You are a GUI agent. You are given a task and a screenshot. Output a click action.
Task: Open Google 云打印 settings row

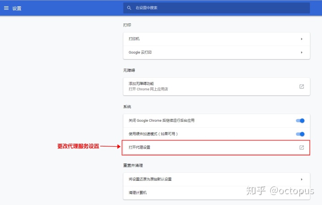(216, 52)
